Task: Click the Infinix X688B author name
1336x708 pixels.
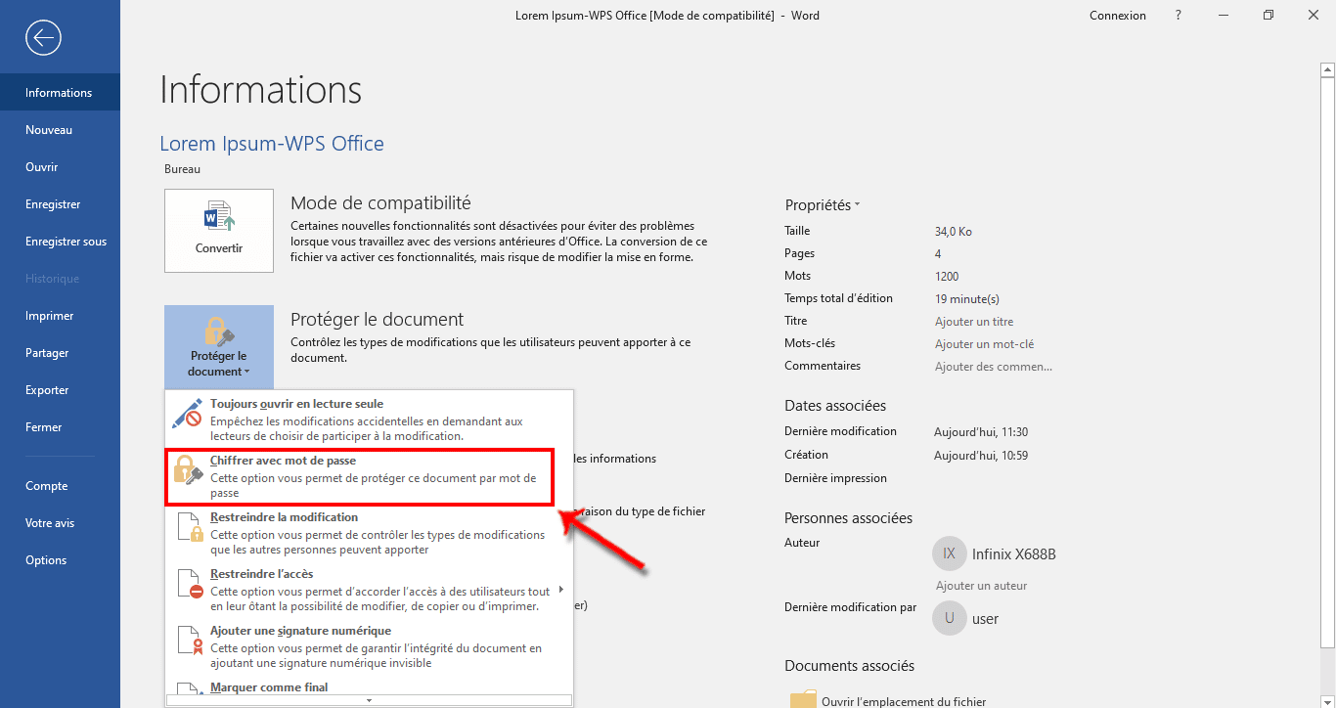Action: (1014, 554)
